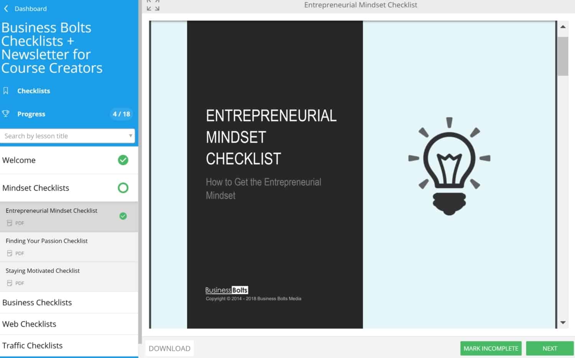Collapse the Mindset Checklists section
Viewport: 575px width, 358px height.
(x=69, y=188)
